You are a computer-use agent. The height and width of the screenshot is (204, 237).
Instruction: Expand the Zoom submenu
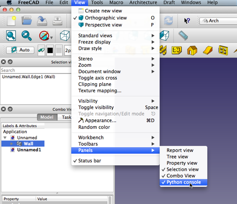click(115, 65)
